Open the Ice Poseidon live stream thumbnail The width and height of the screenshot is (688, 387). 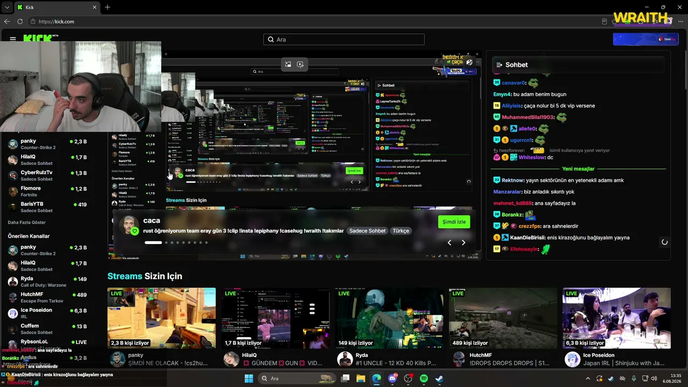coord(617,318)
